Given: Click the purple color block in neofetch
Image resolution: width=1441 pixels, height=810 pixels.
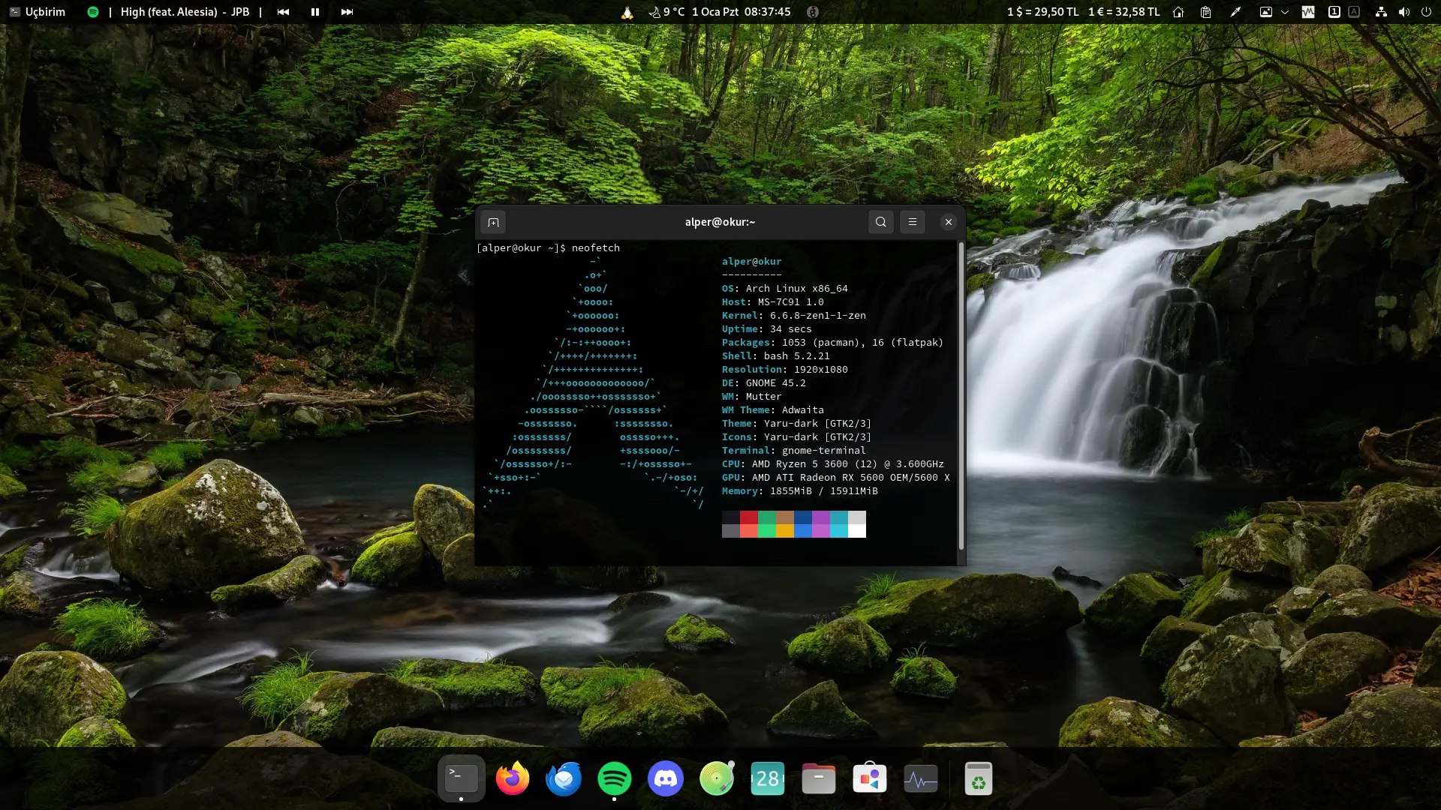Looking at the screenshot, I should click(821, 517).
